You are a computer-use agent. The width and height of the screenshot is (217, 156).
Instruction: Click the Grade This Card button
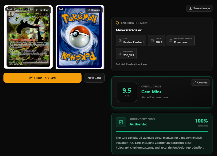click(x=42, y=78)
